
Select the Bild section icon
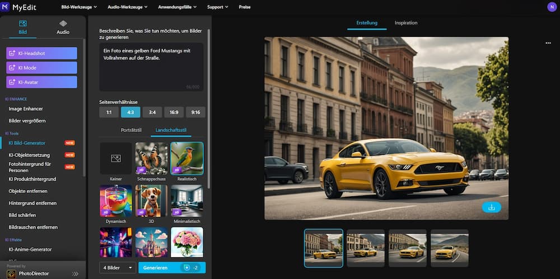coord(23,24)
